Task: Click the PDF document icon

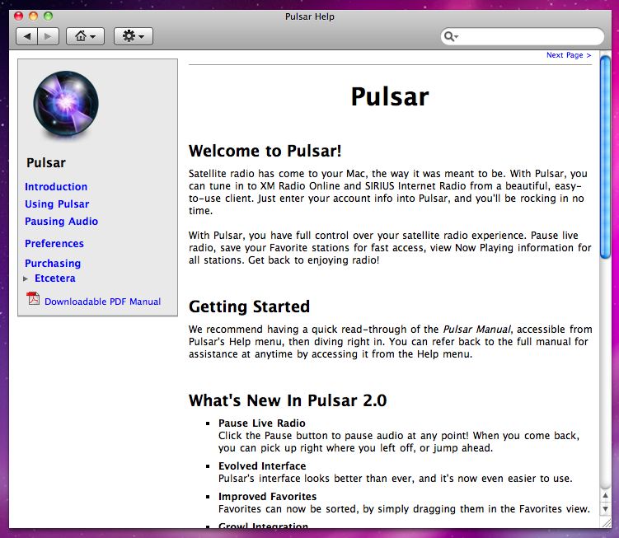Action: pyautogui.click(x=33, y=299)
